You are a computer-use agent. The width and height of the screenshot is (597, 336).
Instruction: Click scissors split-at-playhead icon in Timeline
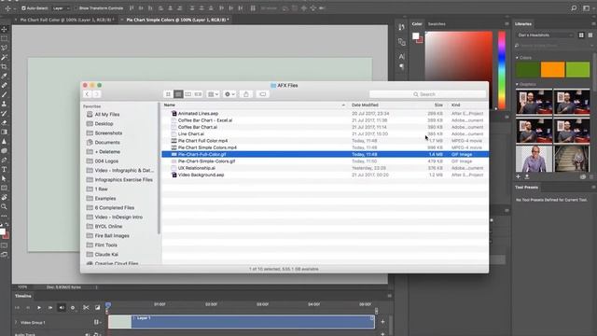(86, 307)
